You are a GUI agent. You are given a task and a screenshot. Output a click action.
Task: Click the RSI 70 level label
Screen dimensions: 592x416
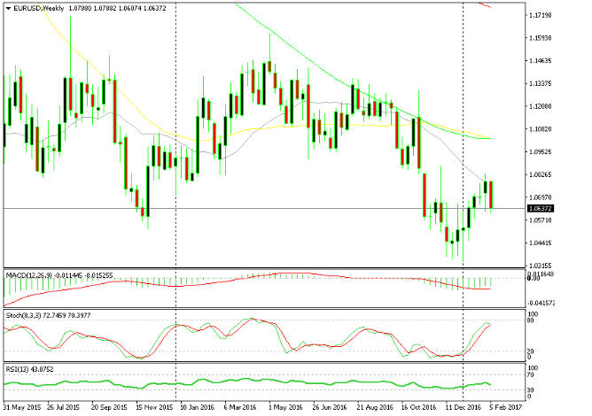531,375
